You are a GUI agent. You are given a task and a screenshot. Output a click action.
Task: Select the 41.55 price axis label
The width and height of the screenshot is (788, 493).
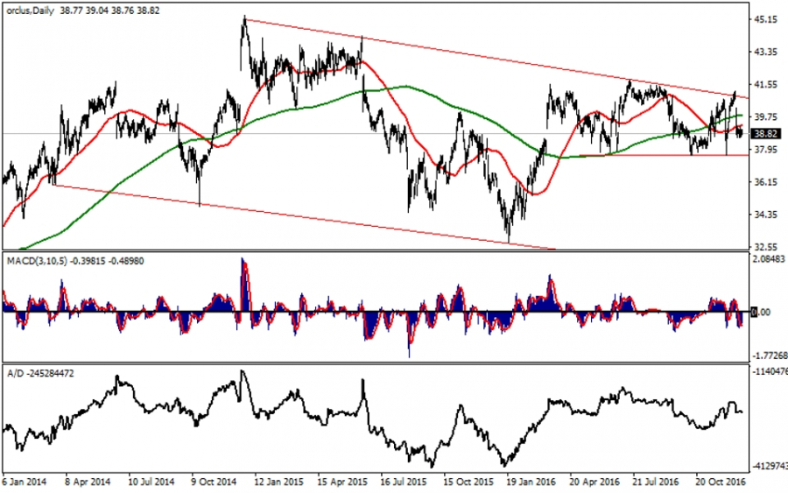(766, 85)
